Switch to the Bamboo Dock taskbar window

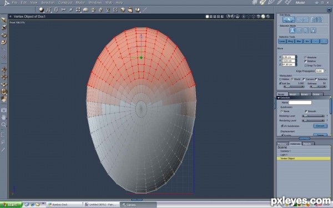coord(64,205)
